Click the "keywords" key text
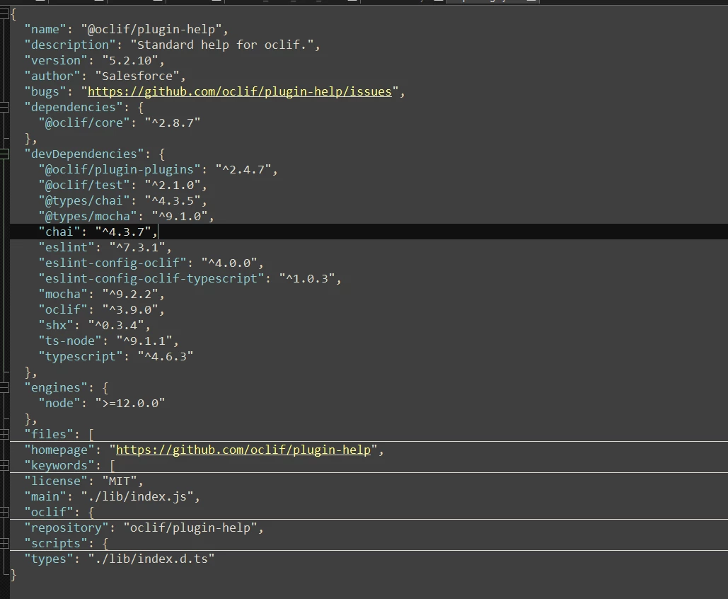 click(59, 465)
